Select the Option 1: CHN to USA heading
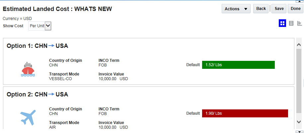This screenshot has width=304, height=133. pos(37,46)
